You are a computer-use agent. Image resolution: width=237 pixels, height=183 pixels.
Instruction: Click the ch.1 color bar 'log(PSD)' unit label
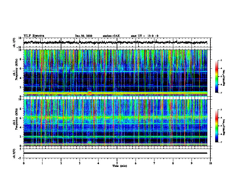point(224,78)
